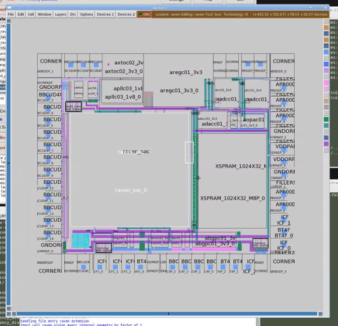
Task: Click the vertical scrollbar of the layout window
Action: click(8, 165)
